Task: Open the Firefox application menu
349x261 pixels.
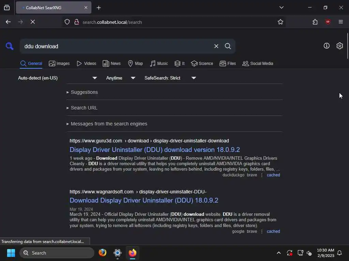Action: tap(340, 22)
